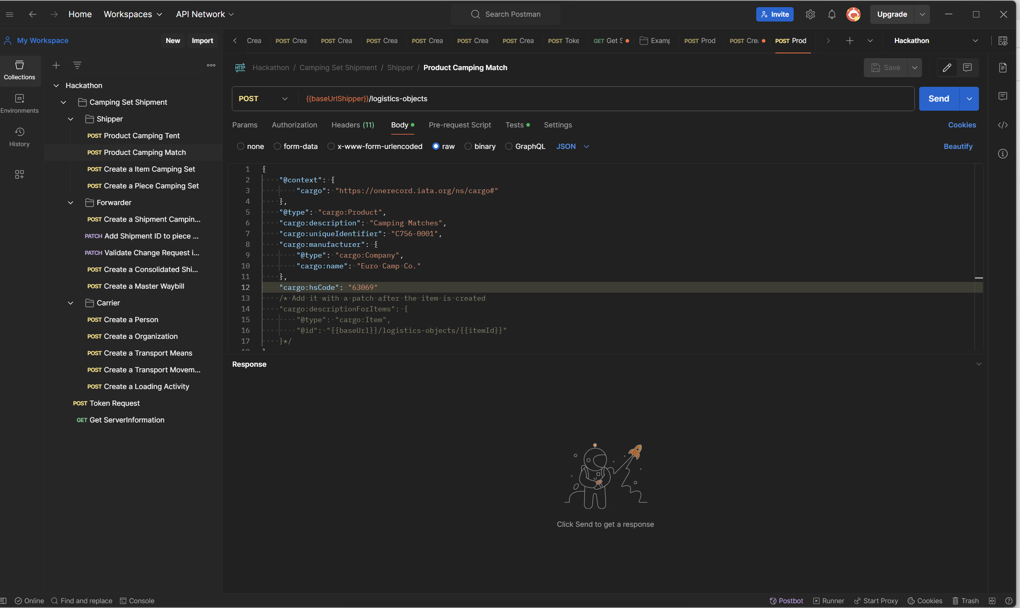The width and height of the screenshot is (1020, 608).
Task: Click the Beautify link
Action: (958, 146)
